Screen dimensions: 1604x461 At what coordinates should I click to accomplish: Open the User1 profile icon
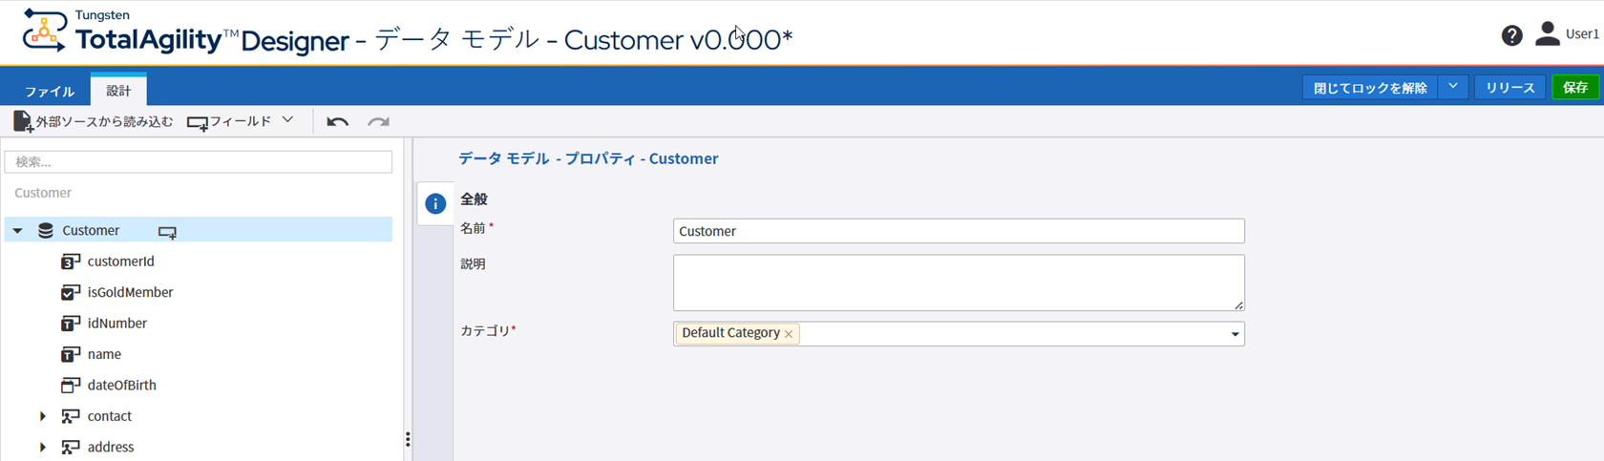click(x=1547, y=34)
